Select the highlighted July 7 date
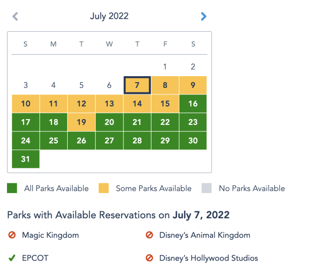 coord(137,85)
